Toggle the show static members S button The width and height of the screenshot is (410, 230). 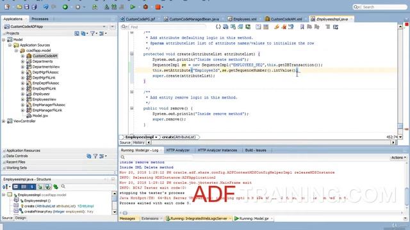pyautogui.click(x=32, y=187)
